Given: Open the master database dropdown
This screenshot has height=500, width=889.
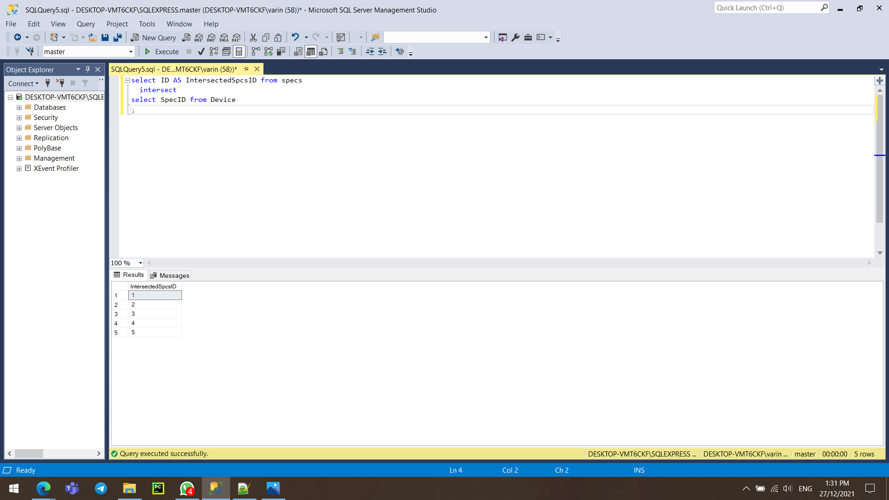Looking at the screenshot, I should pos(131,51).
